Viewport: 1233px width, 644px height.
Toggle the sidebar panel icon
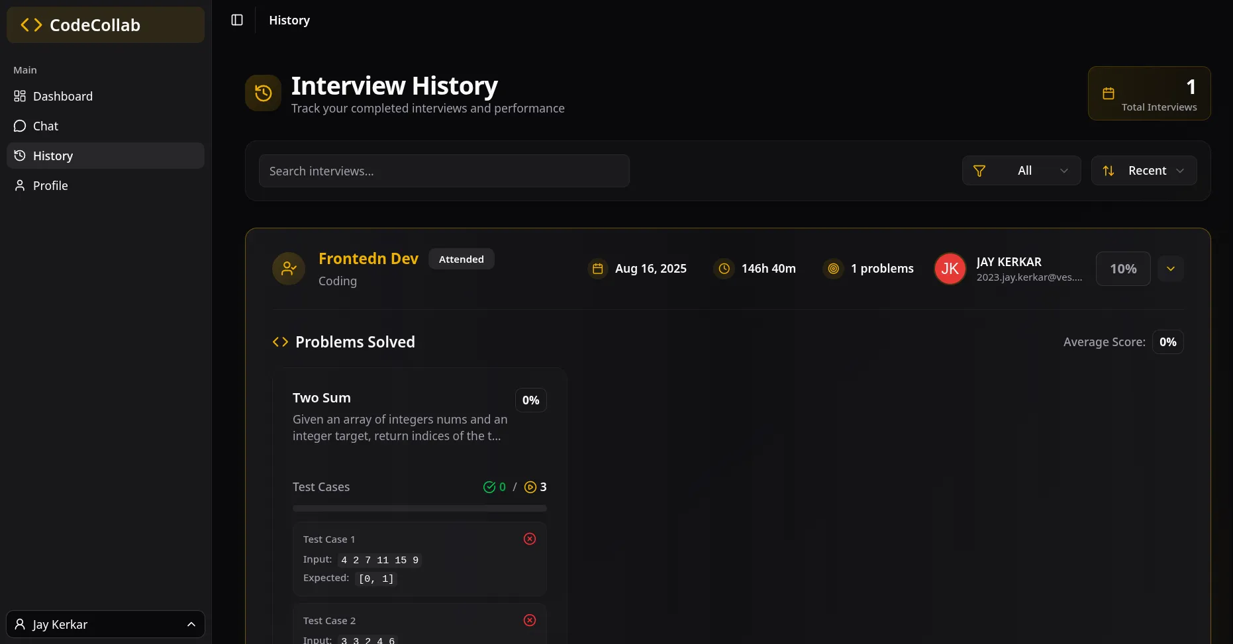[x=237, y=20]
